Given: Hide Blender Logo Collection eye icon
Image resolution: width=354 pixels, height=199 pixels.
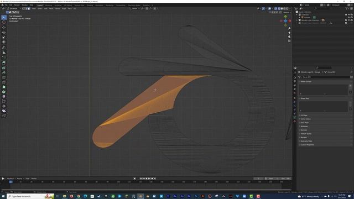Looking at the screenshot, I should click(x=348, y=20).
